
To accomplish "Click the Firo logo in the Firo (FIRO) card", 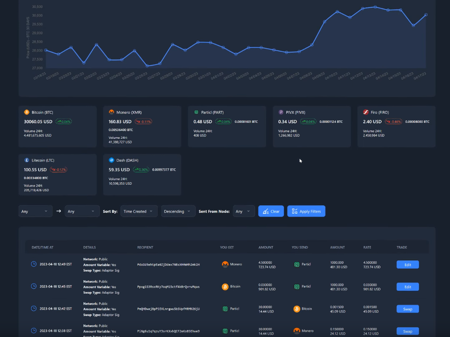I will click(x=366, y=112).
